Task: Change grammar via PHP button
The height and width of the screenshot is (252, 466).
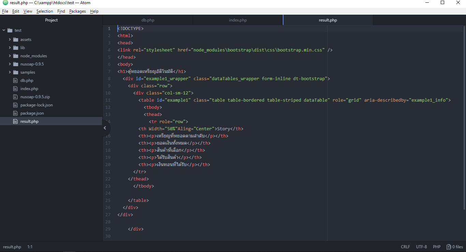Action: click(x=437, y=247)
